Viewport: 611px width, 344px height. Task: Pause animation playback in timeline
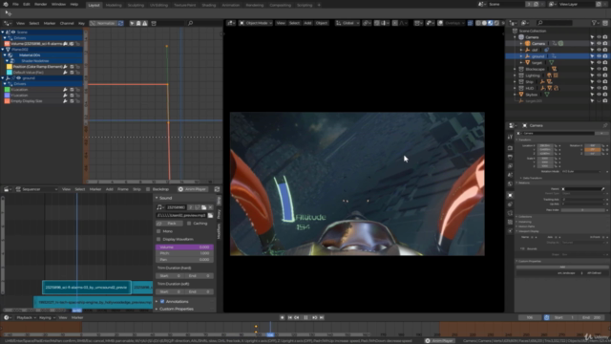tap(305, 318)
